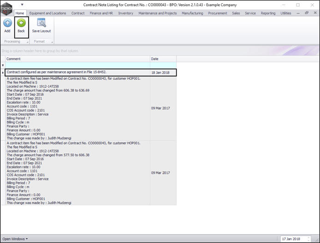This screenshot has height=243, width=320.
Task: Expand the Processing group launcher
Action: coord(27,42)
